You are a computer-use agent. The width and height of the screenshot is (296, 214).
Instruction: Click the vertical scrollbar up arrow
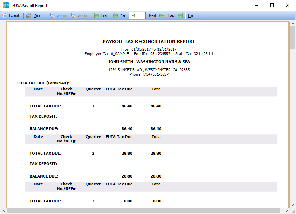pyautogui.click(x=293, y=24)
